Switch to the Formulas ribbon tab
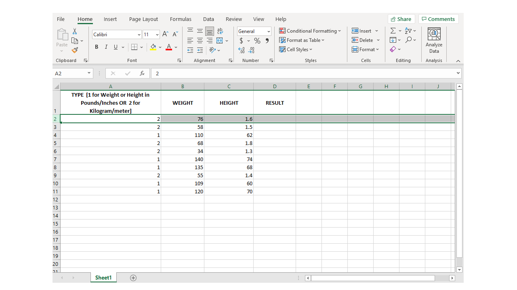The image size is (517, 290). click(x=181, y=19)
